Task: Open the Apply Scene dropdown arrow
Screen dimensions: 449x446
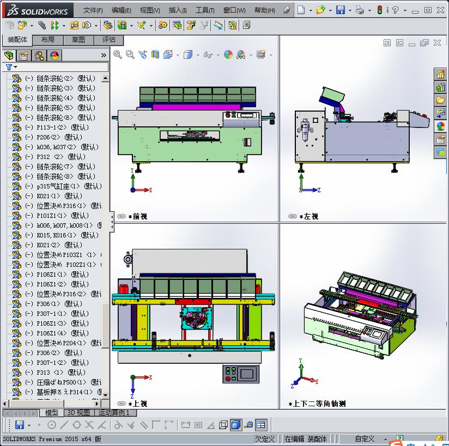Action: pyautogui.click(x=251, y=55)
